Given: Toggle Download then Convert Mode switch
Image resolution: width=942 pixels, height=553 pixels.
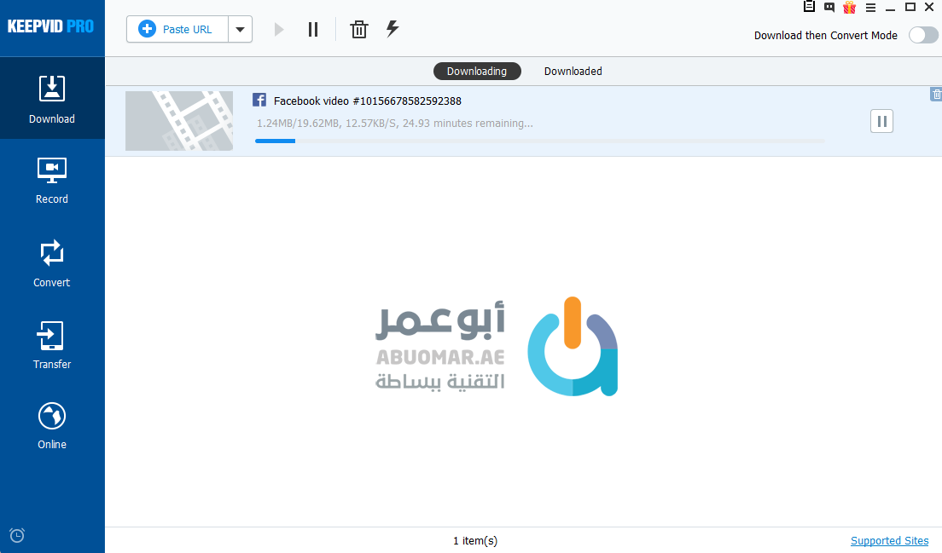Looking at the screenshot, I should tap(922, 35).
